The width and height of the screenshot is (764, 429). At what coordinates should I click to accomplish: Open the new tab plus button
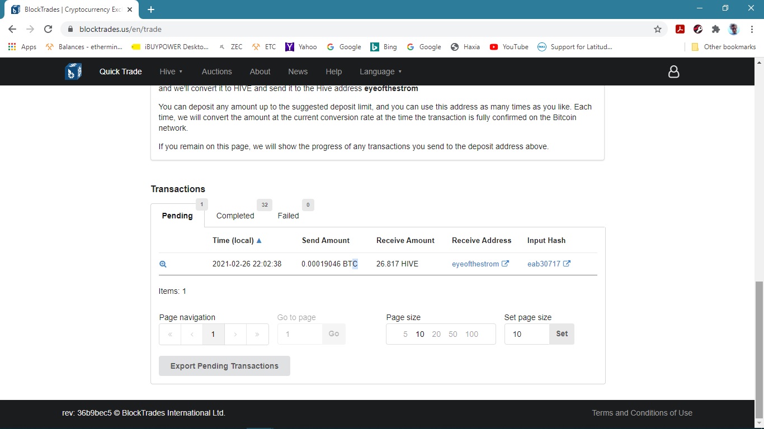tap(151, 9)
